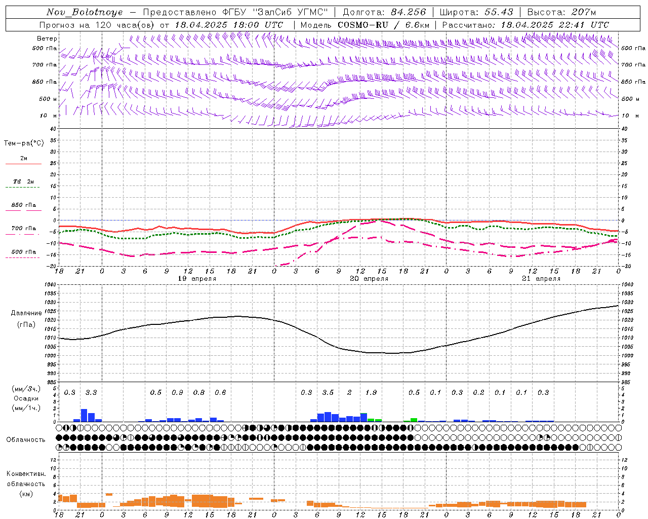648x519 pixels.
Task: Click the station name Nov_Bolotnoye
Action: coord(85,12)
